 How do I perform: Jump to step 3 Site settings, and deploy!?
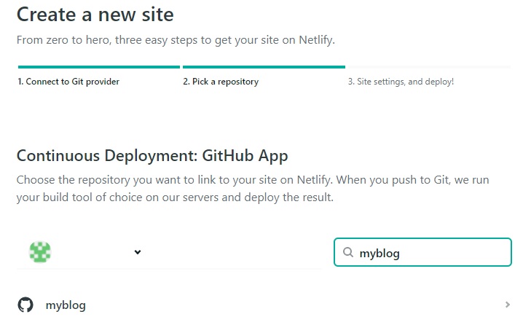click(x=401, y=82)
